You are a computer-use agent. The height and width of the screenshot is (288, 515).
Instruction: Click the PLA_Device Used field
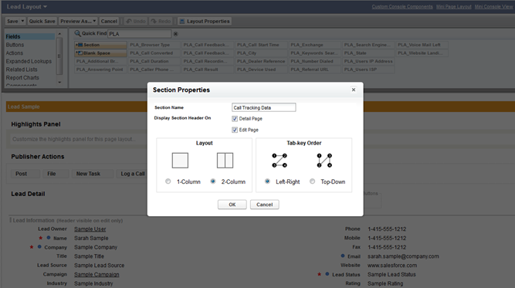pyautogui.click(x=262, y=69)
